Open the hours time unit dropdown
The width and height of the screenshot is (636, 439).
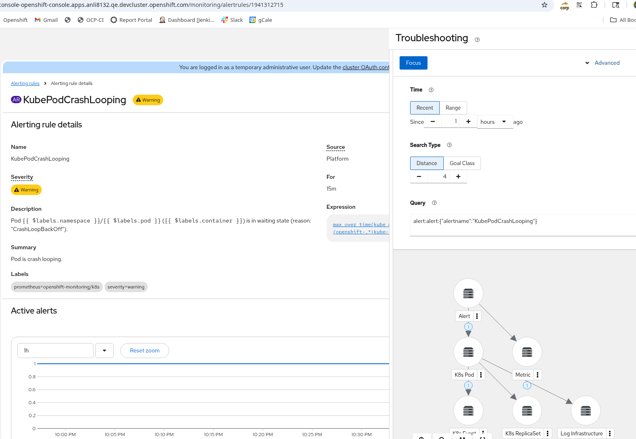[x=495, y=122]
